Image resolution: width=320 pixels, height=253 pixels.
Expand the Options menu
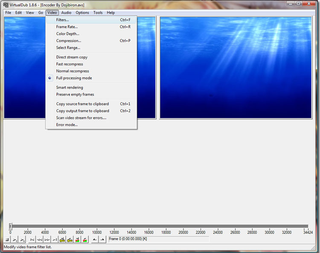(x=82, y=13)
